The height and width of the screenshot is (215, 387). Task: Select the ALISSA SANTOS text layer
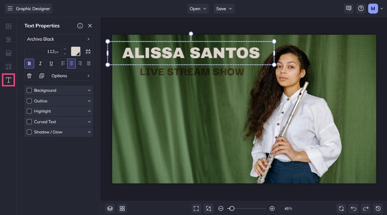[x=191, y=53]
